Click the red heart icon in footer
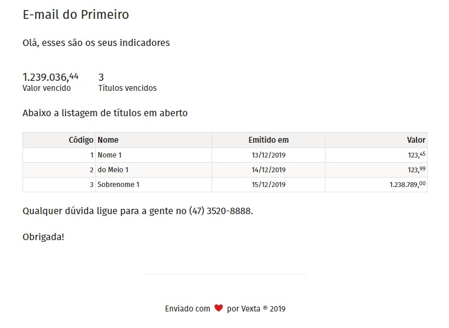The width and height of the screenshot is (449, 328). (218, 308)
